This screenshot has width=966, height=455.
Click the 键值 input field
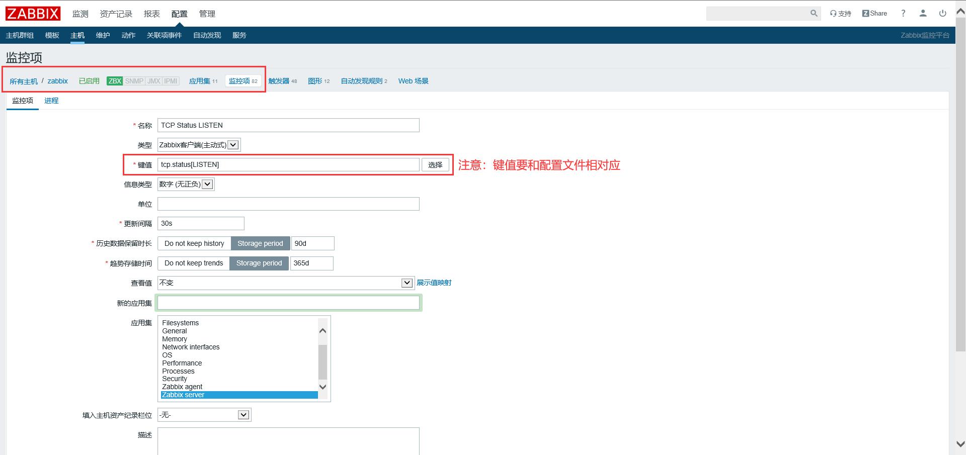pyautogui.click(x=288, y=164)
